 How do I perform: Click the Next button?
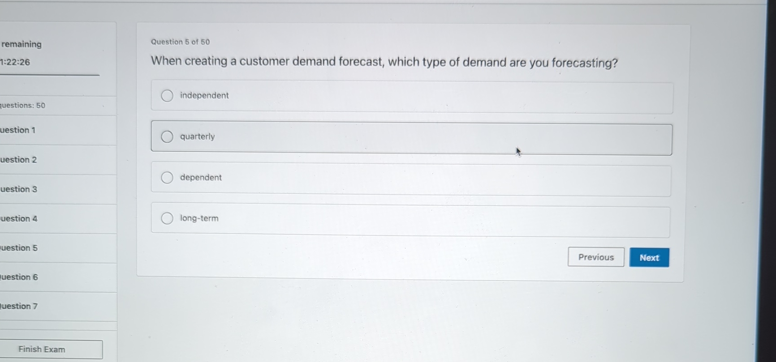coord(649,257)
